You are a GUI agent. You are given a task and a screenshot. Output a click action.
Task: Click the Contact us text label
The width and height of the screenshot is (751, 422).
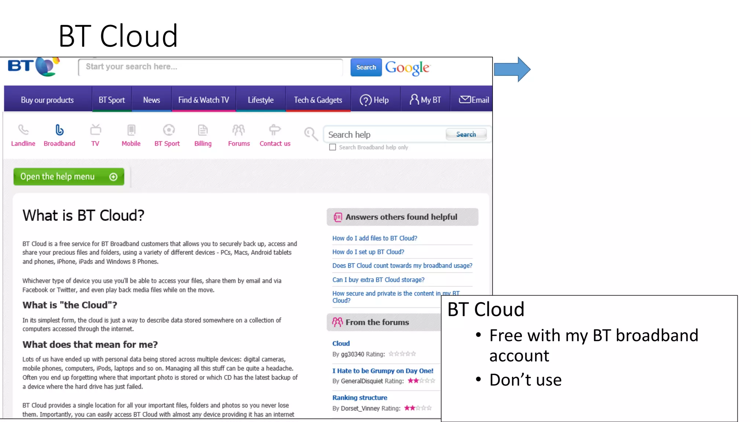coord(275,144)
